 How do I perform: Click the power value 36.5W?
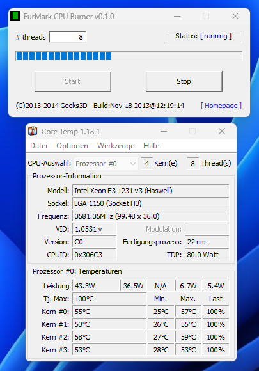pos(134,286)
